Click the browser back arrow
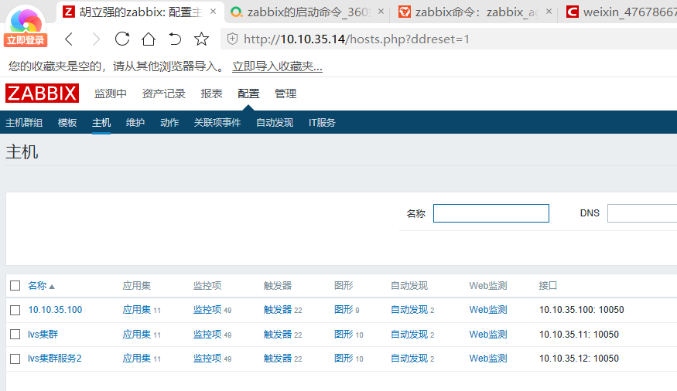The height and width of the screenshot is (391, 677). (69, 39)
